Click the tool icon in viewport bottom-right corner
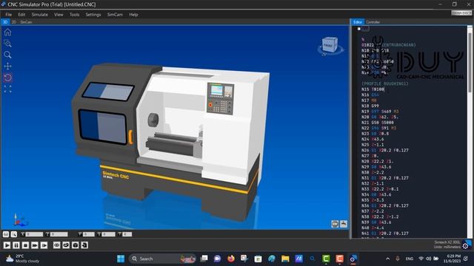This screenshot has height=266, width=474. coord(344,224)
